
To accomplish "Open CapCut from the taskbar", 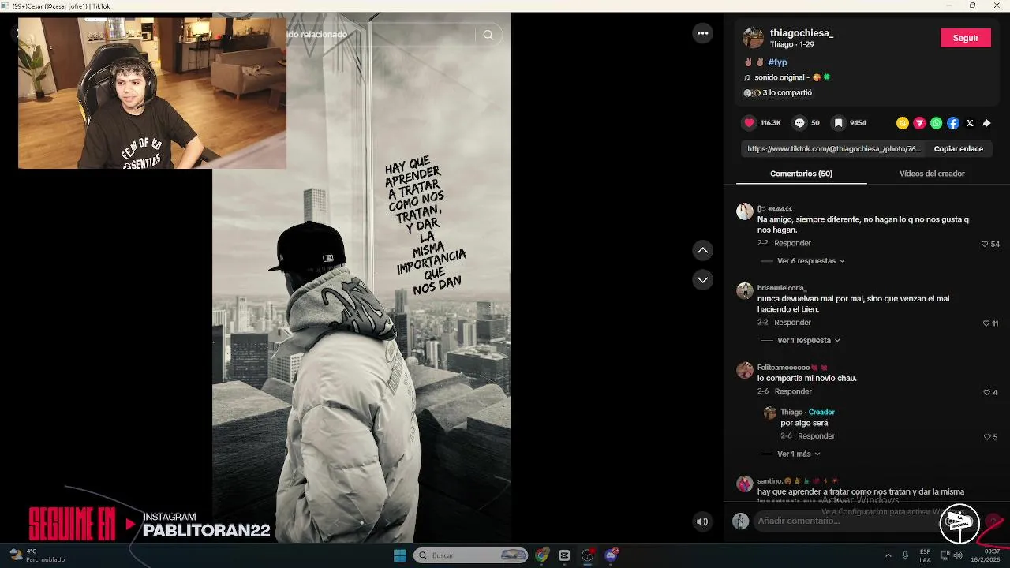I will 564,555.
